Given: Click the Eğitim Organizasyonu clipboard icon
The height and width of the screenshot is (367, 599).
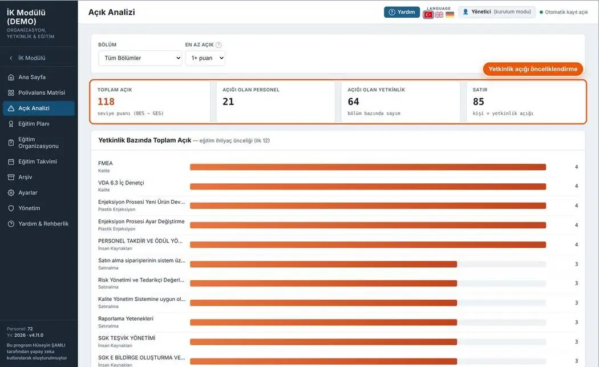Looking at the screenshot, I should pyautogui.click(x=11, y=143).
